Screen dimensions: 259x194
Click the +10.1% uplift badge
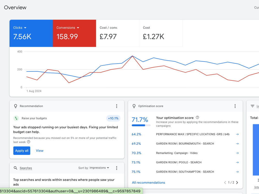pyautogui.click(x=113, y=118)
